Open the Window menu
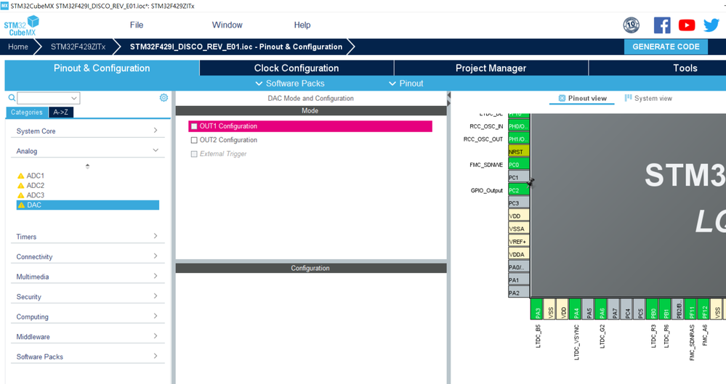This screenshot has height=384, width=726. 227,25
